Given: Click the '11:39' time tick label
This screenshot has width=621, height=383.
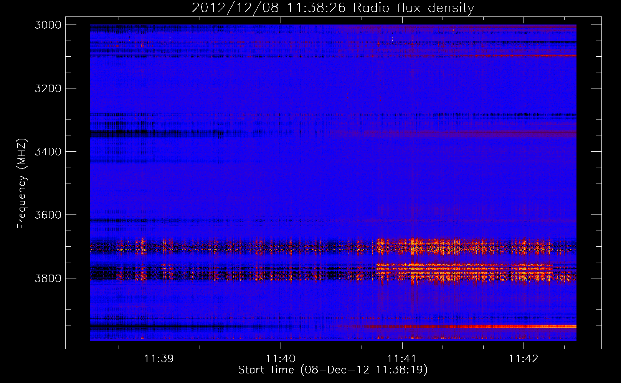Looking at the screenshot, I should [x=159, y=358].
